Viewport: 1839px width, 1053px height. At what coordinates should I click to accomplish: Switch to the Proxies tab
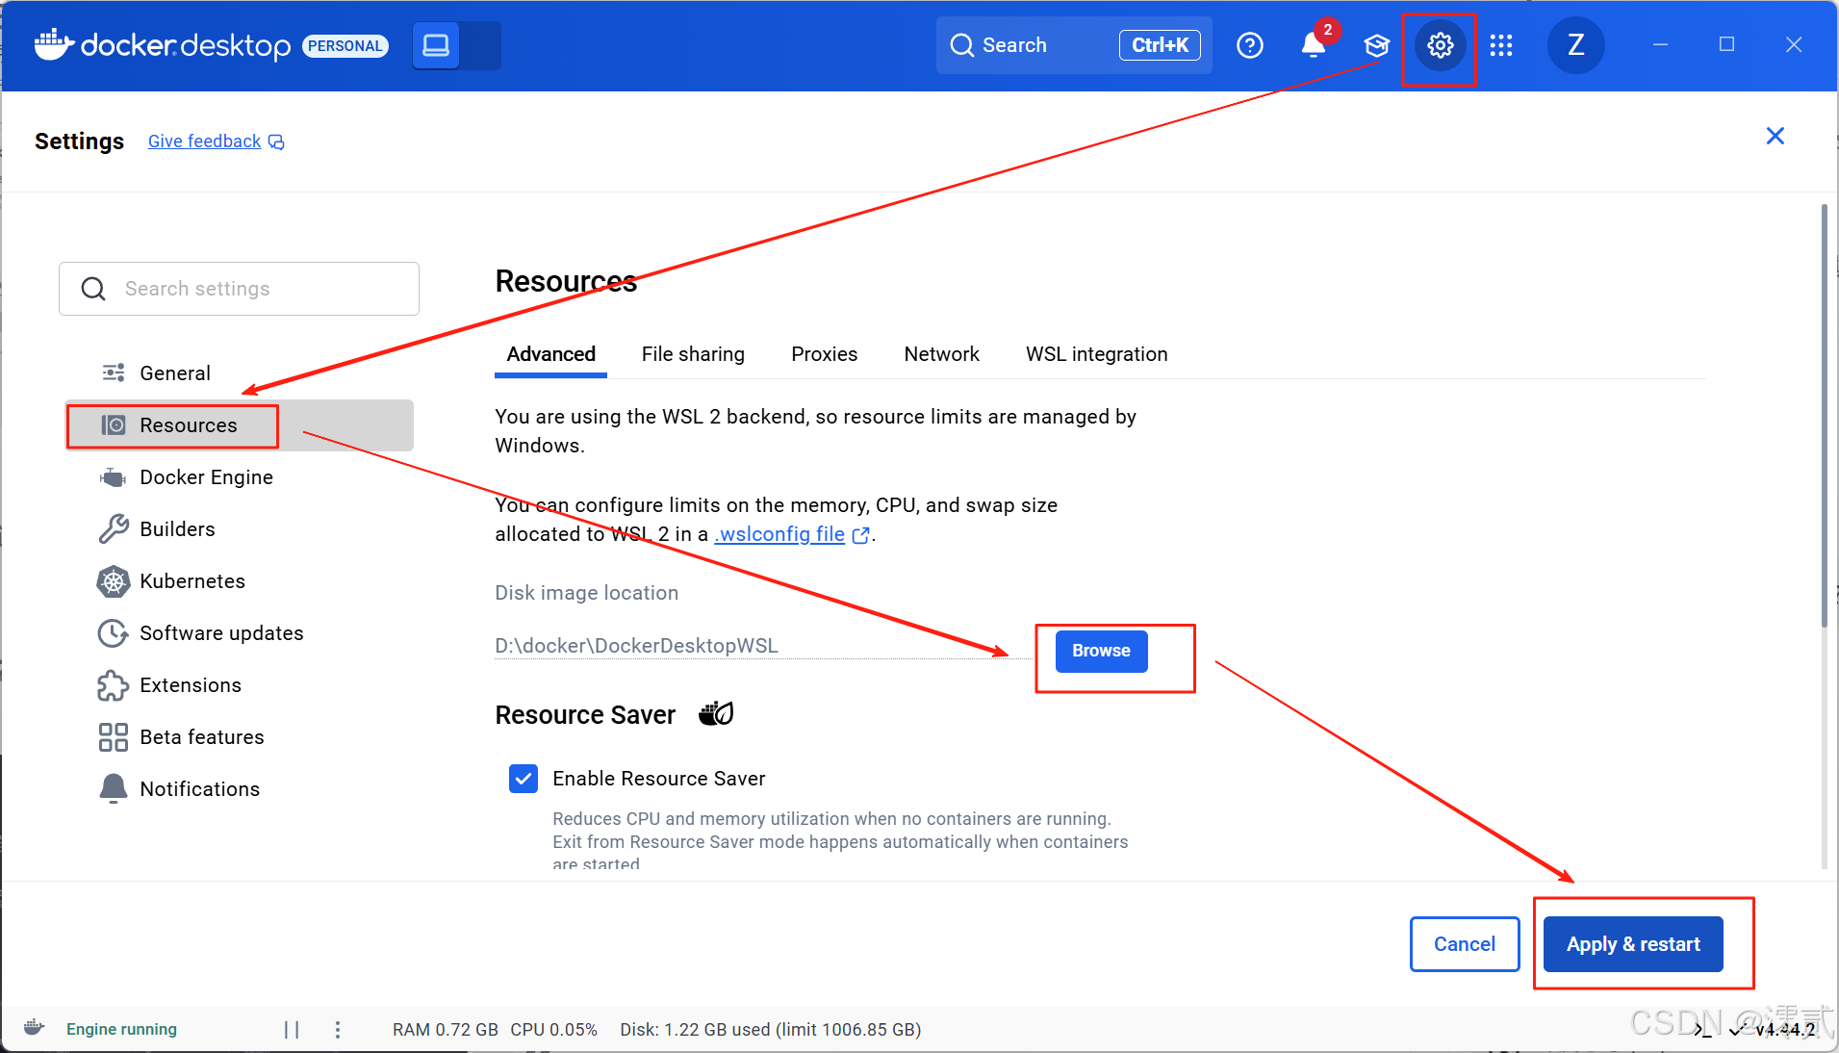click(825, 354)
